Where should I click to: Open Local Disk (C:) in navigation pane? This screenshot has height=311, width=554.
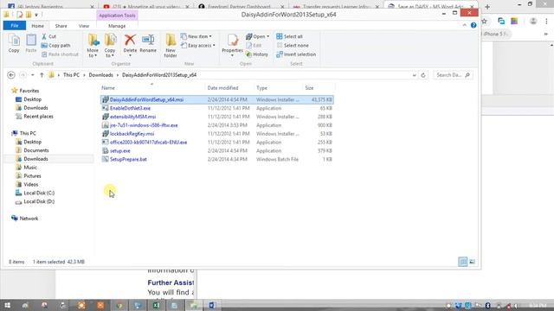35,193
